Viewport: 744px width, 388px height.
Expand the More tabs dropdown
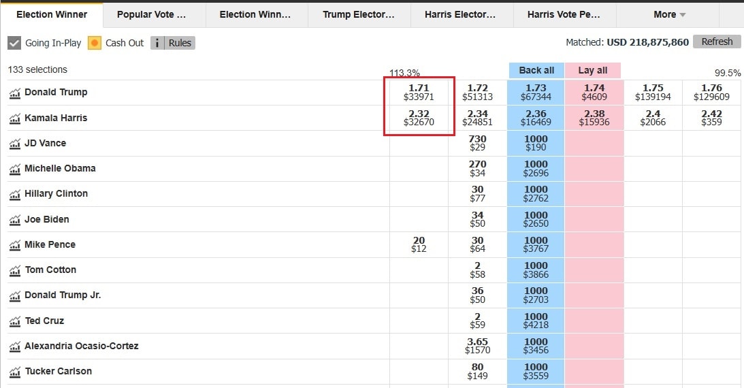(669, 15)
